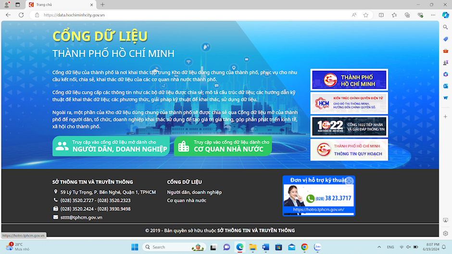
Task: Click visual search icon on support banner
Action: (x=349, y=181)
